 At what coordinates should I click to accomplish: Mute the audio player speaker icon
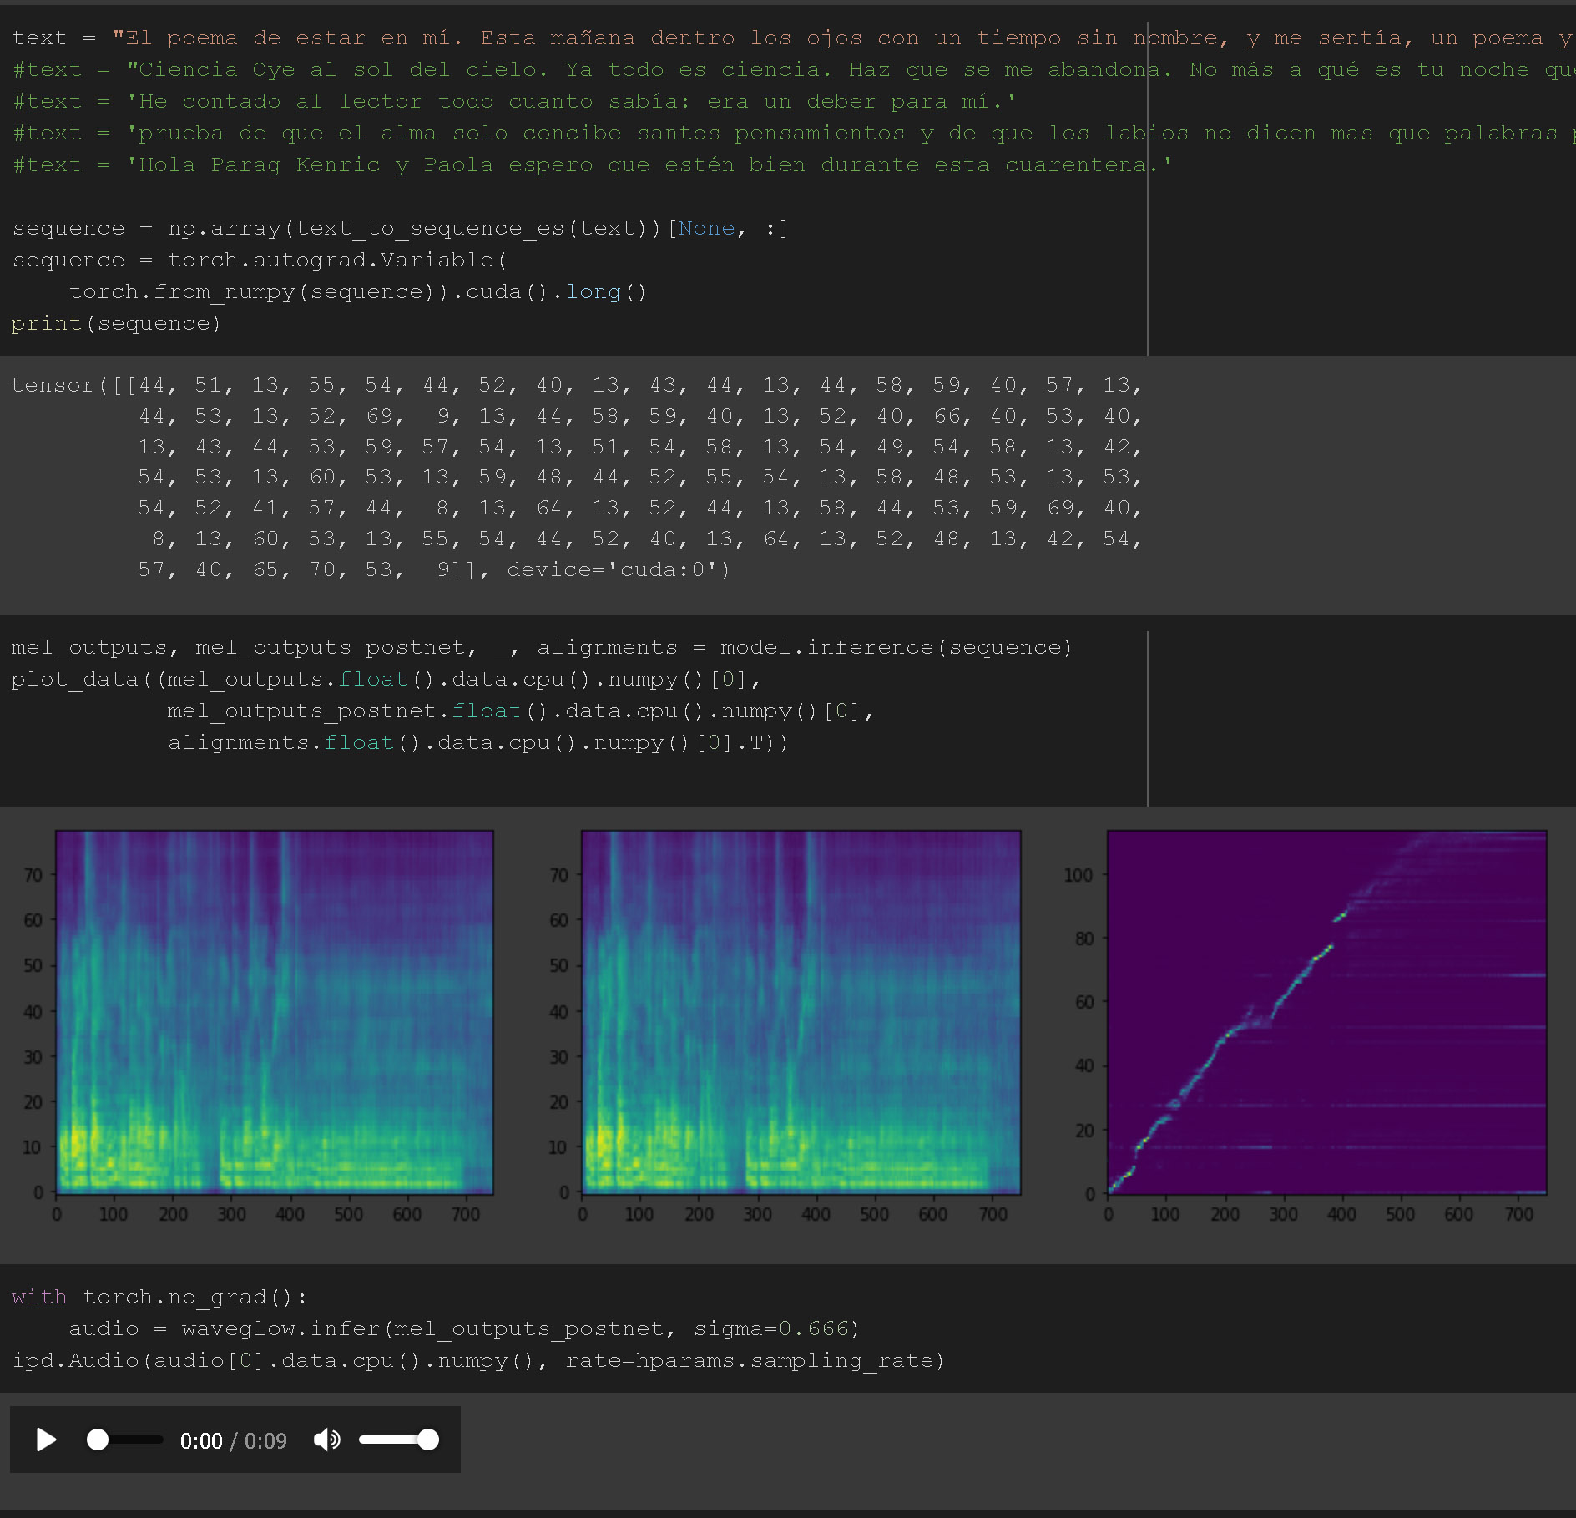click(327, 1440)
